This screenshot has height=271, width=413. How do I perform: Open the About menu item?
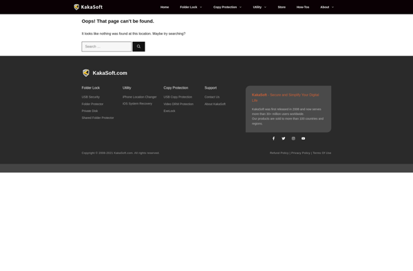(325, 7)
